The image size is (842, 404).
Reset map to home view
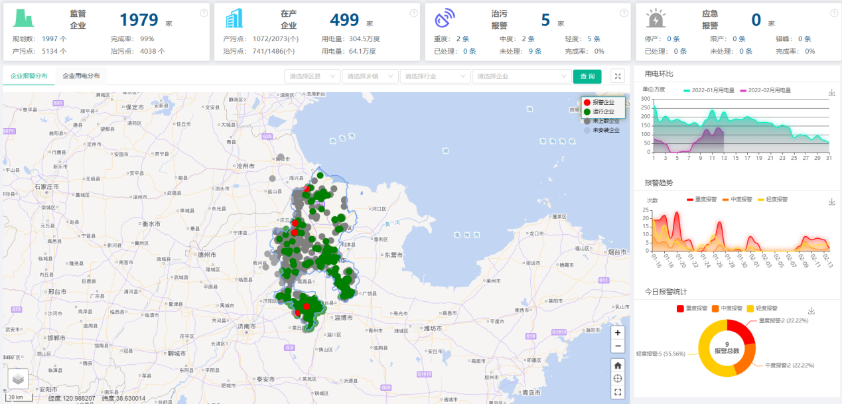tap(618, 365)
